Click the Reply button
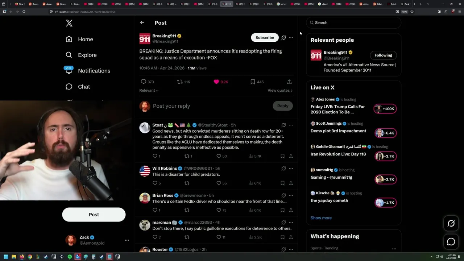This screenshot has width=464, height=261. [x=282, y=106]
